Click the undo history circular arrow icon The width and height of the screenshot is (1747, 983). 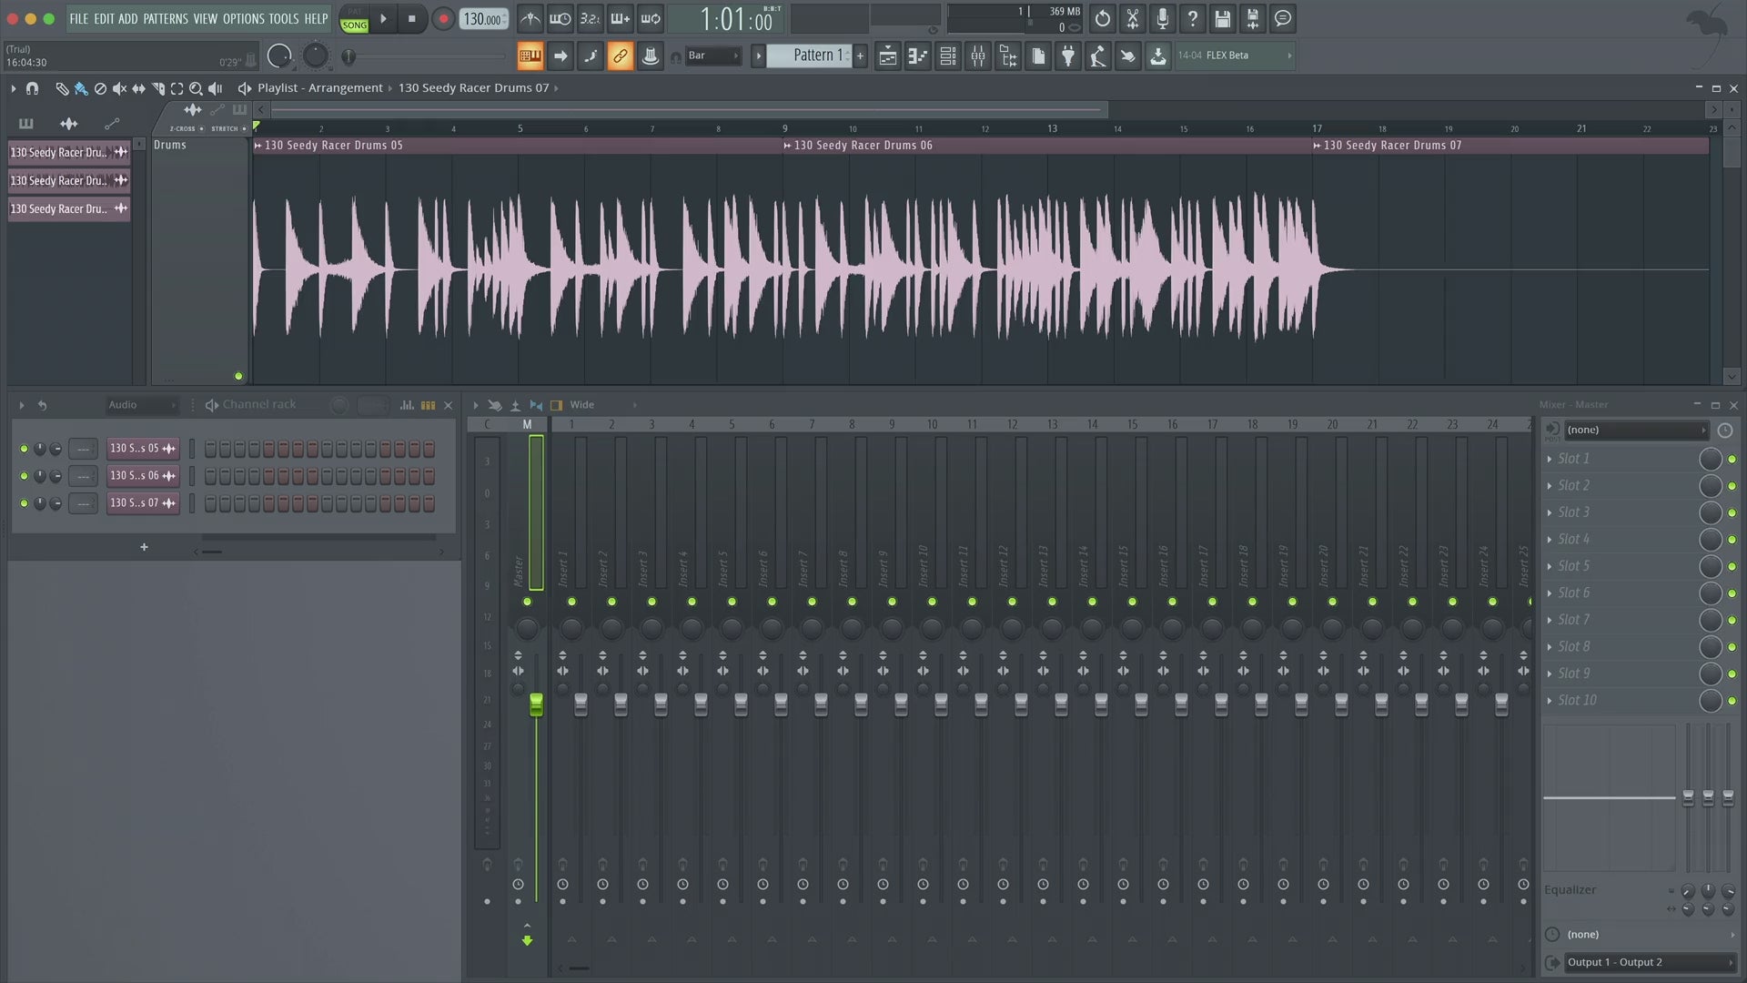(1102, 18)
